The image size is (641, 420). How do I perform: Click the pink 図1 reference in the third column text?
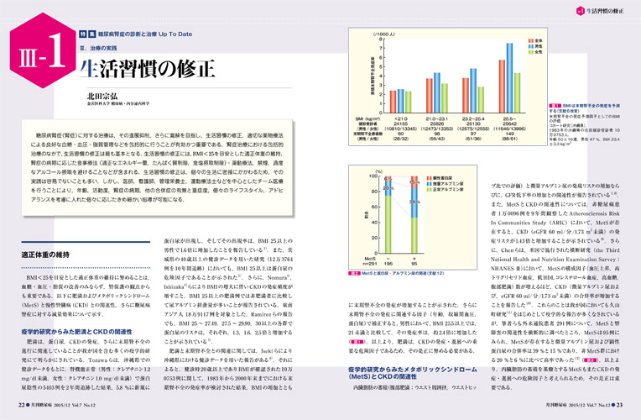point(357,342)
